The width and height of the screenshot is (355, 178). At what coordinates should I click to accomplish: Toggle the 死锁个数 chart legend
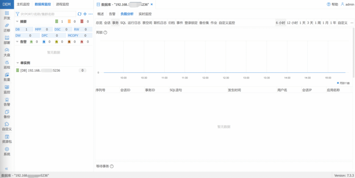(343, 83)
